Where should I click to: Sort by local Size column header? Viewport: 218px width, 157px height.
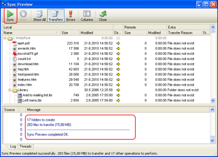click(70, 33)
